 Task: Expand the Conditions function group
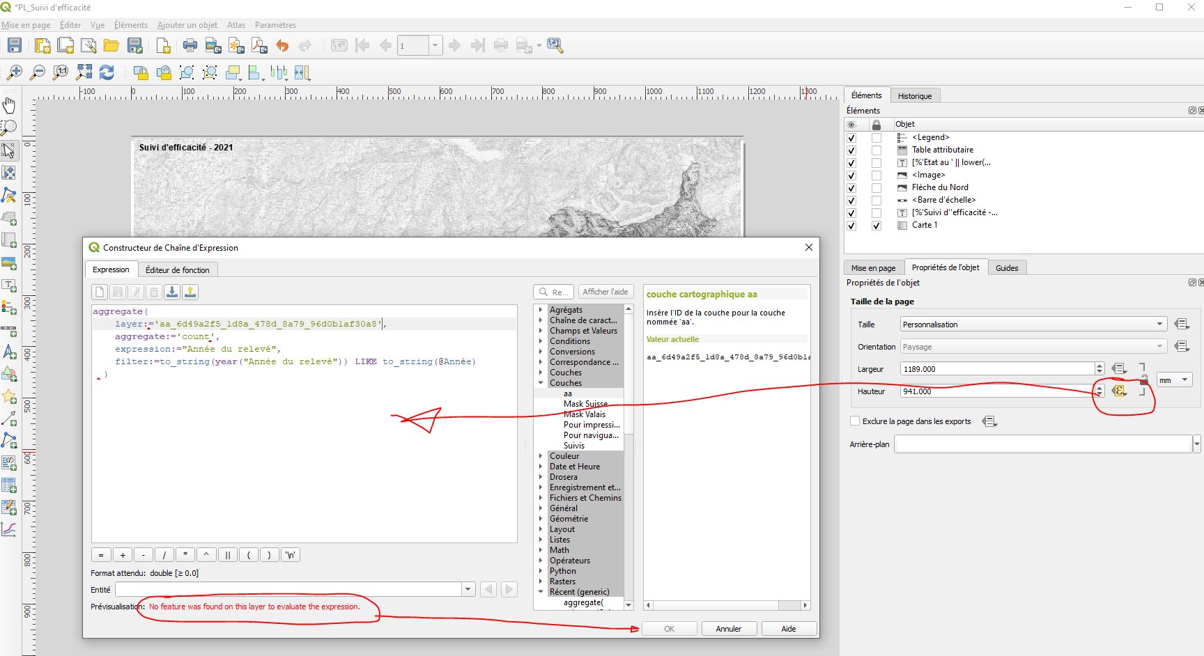[x=541, y=341]
